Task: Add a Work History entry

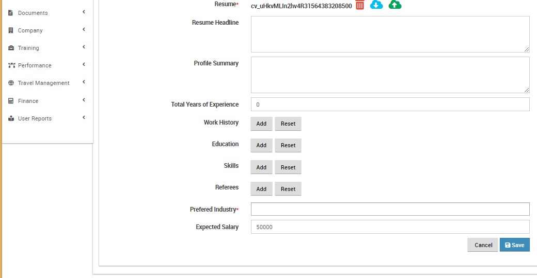Action: [261, 124]
